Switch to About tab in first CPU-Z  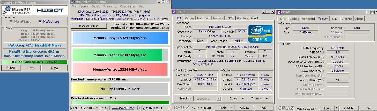pyautogui.click(x=255, y=18)
